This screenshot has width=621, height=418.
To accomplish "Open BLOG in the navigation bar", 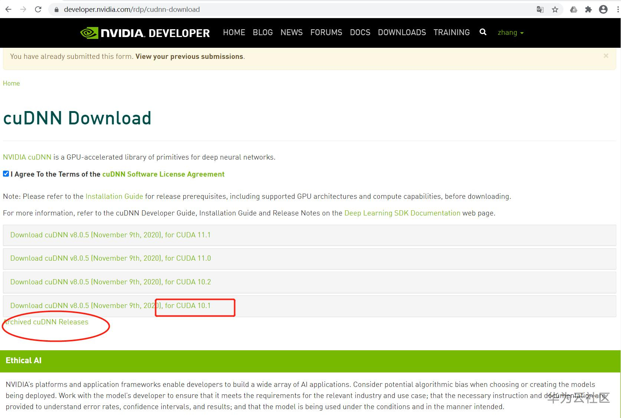I will click(x=263, y=33).
